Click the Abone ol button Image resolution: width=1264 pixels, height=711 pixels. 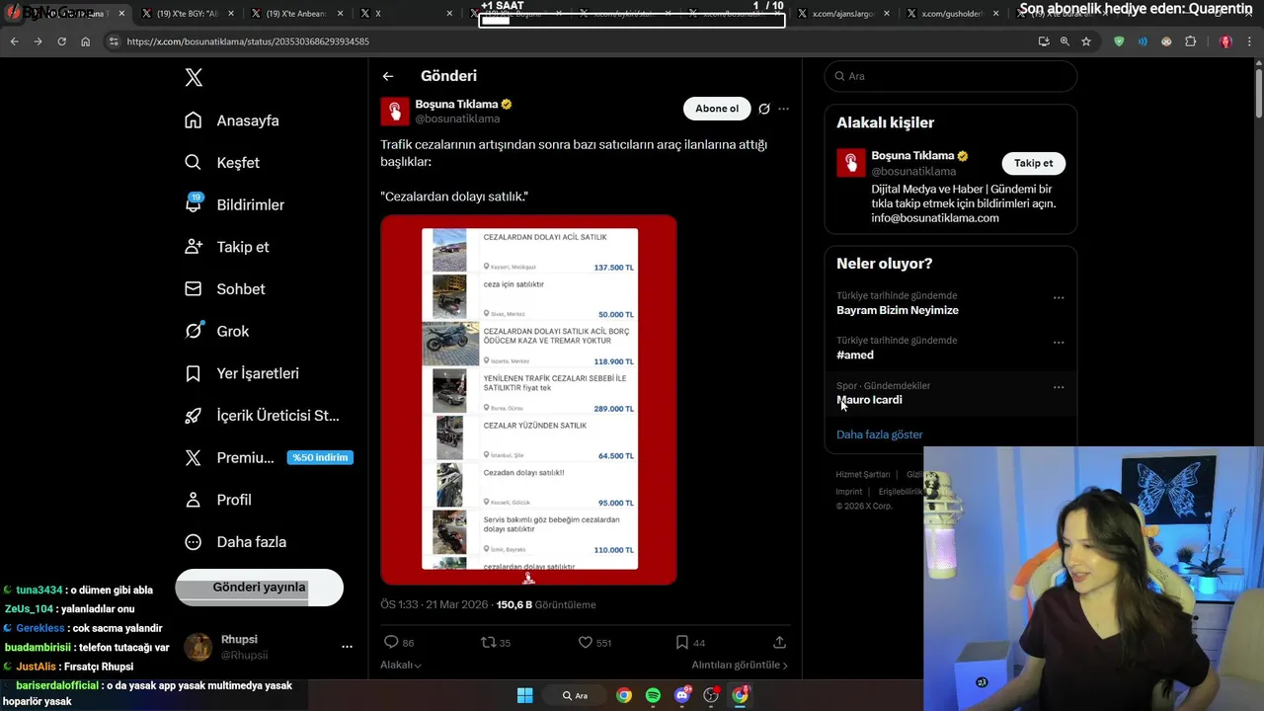pyautogui.click(x=717, y=109)
